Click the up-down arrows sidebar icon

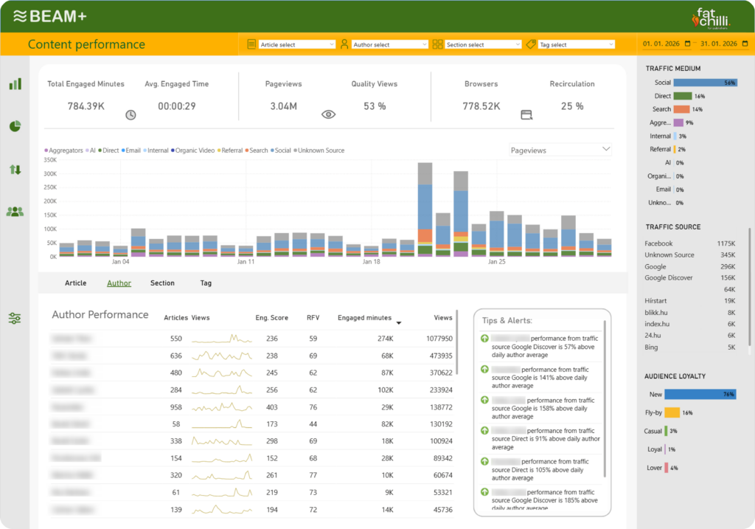coord(15,170)
